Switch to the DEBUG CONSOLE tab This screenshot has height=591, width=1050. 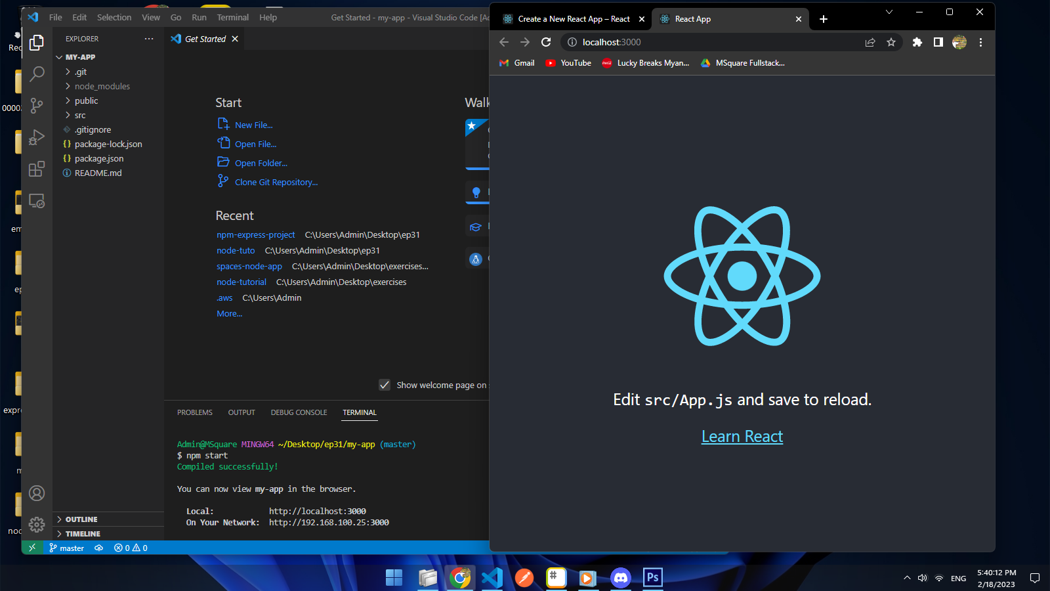click(299, 412)
